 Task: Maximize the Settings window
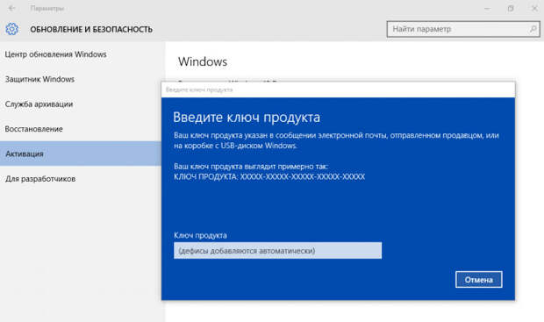(x=511, y=8)
